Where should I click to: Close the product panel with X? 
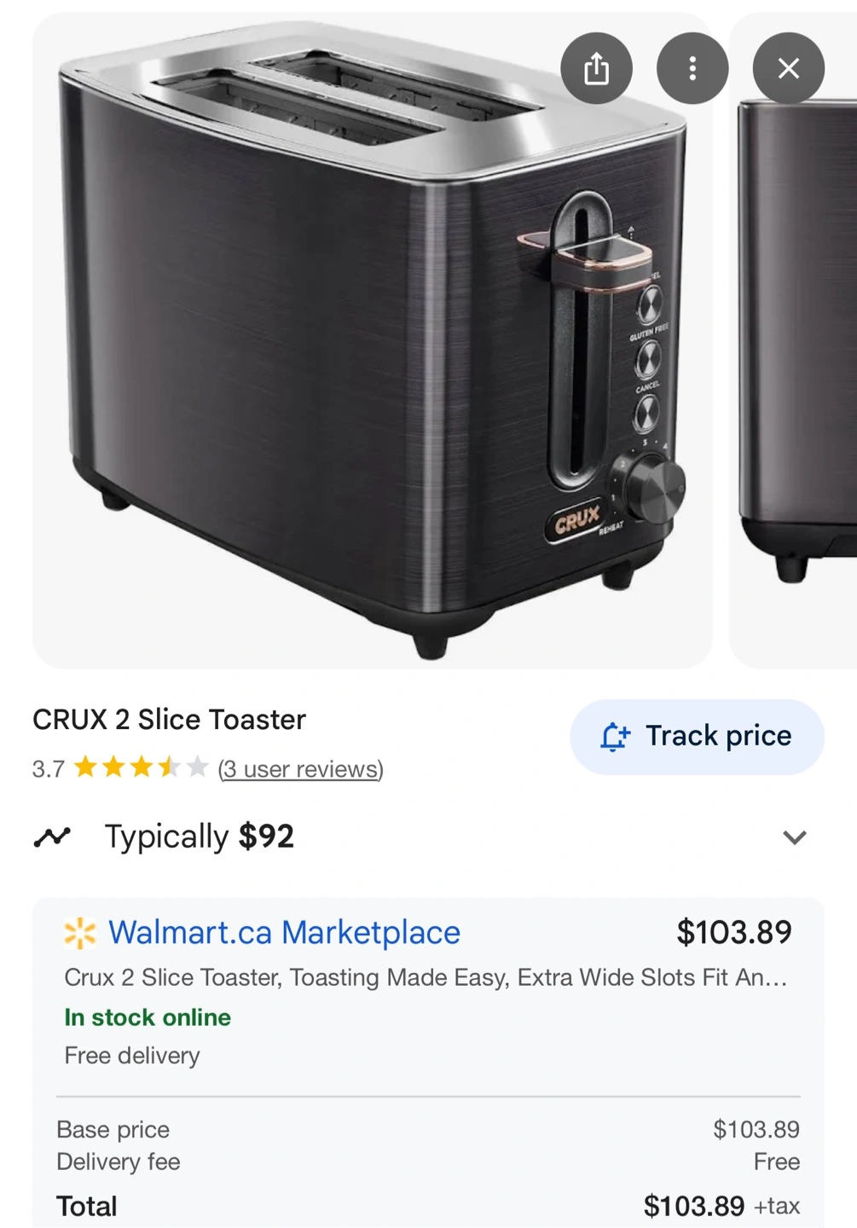789,68
